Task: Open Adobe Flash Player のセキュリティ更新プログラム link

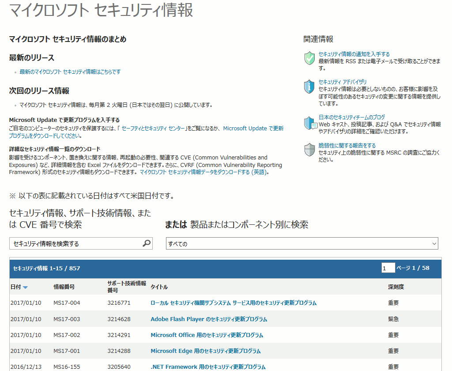Action: pos(209,319)
